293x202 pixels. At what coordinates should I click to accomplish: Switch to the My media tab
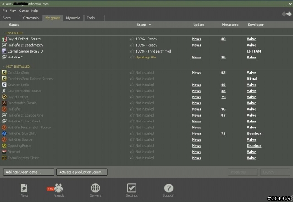pos(73,18)
